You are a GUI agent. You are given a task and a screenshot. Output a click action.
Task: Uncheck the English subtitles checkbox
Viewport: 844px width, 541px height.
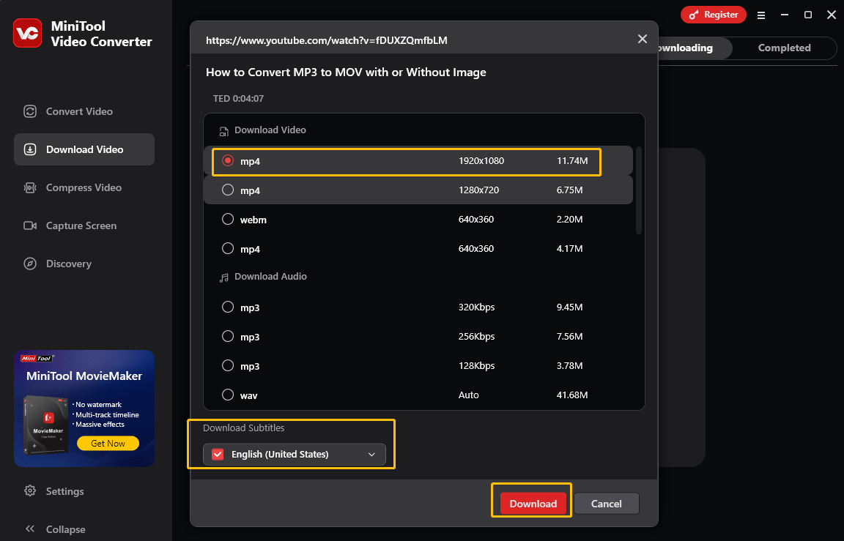[x=218, y=455]
